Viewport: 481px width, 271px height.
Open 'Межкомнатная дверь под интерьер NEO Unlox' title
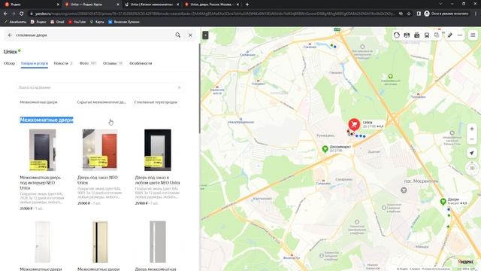[41, 182]
